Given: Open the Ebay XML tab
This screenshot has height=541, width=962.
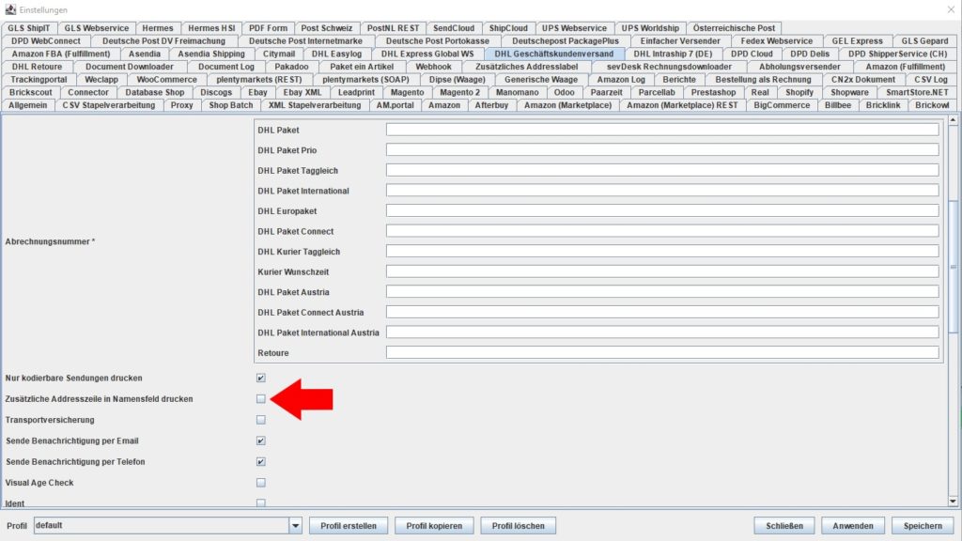Looking at the screenshot, I should pyautogui.click(x=303, y=93).
